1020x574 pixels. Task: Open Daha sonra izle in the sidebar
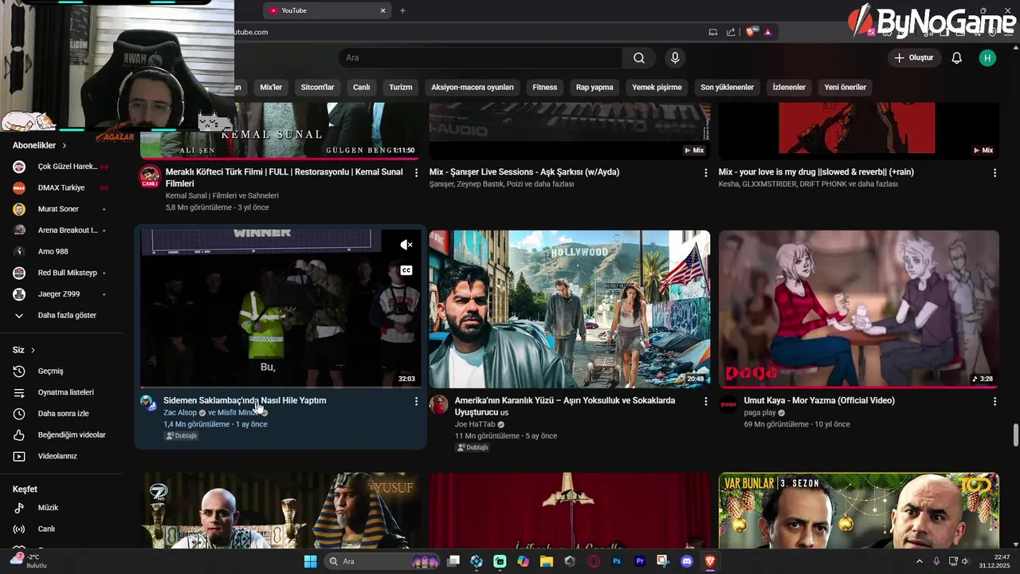[x=61, y=414]
